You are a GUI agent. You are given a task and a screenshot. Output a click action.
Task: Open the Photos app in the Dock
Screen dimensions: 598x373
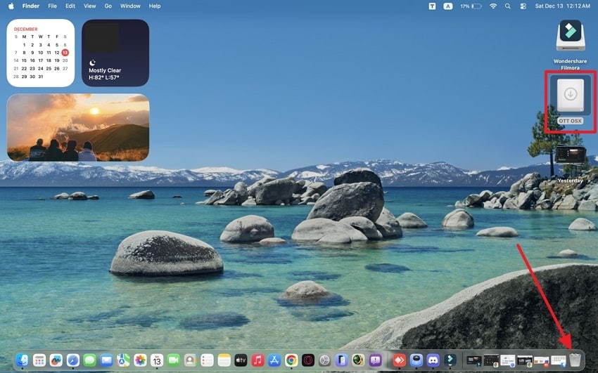(140, 360)
